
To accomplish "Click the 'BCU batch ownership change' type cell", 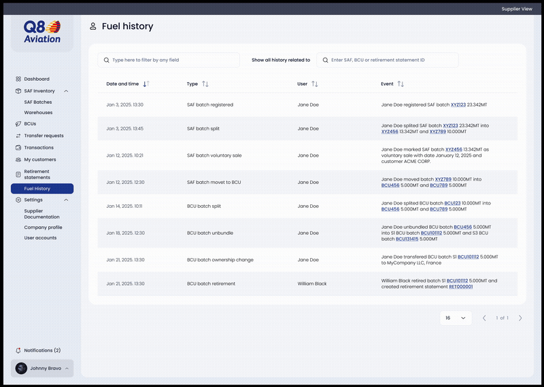I will click(x=220, y=260).
